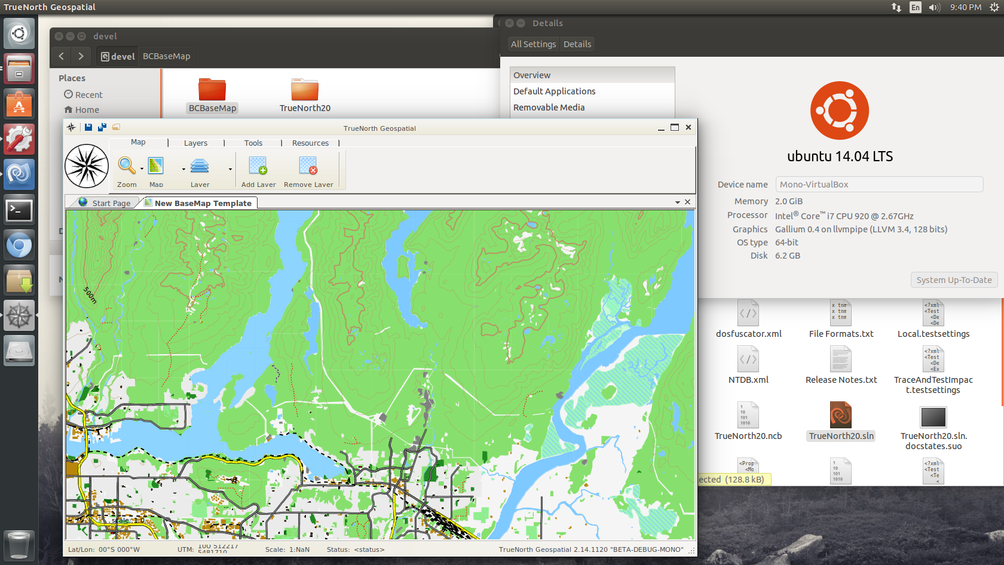
Task: Select Overview in Details sidebar
Action: click(592, 75)
